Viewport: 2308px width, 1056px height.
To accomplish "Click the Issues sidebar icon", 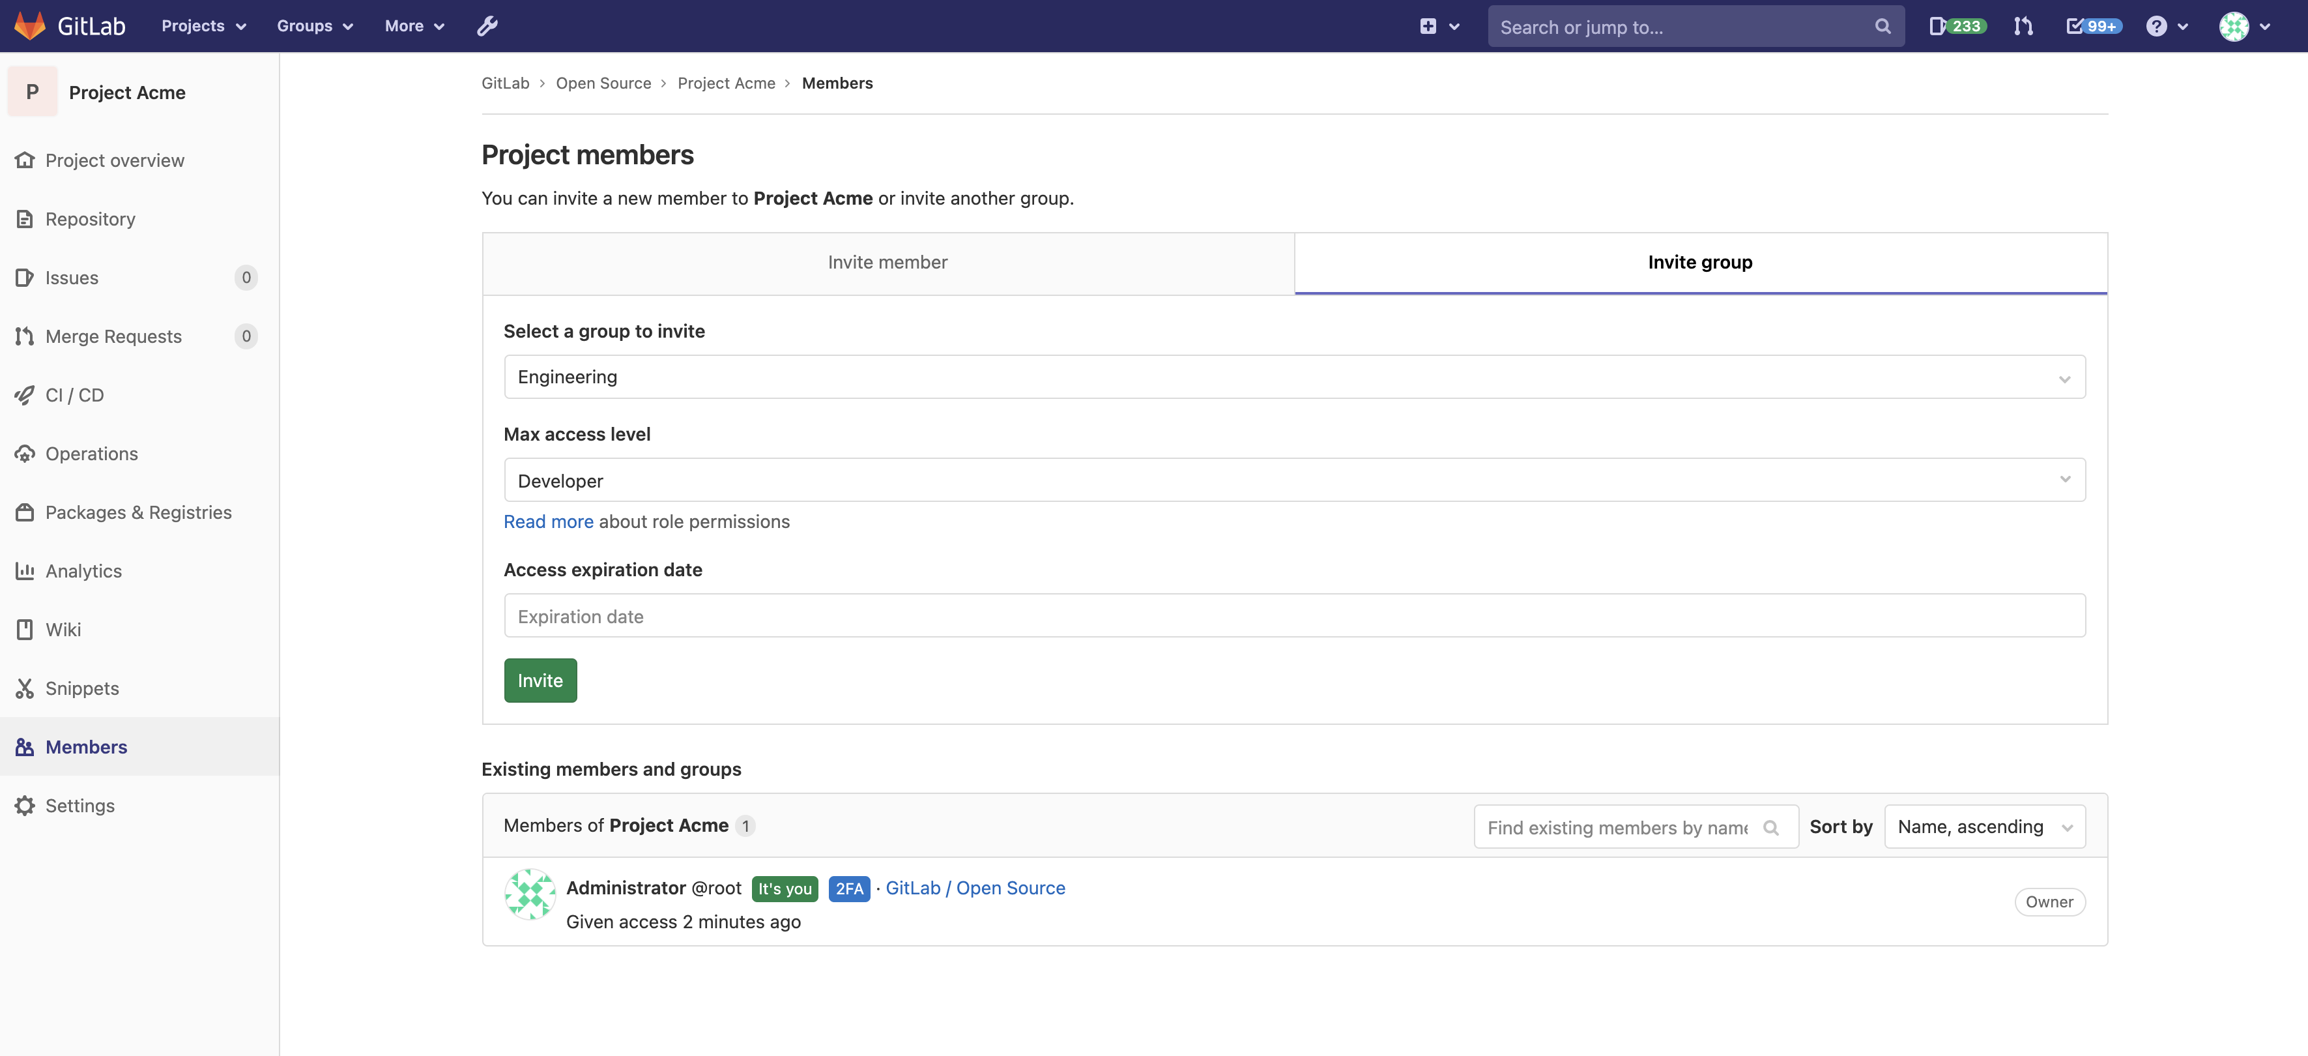I will click(25, 278).
